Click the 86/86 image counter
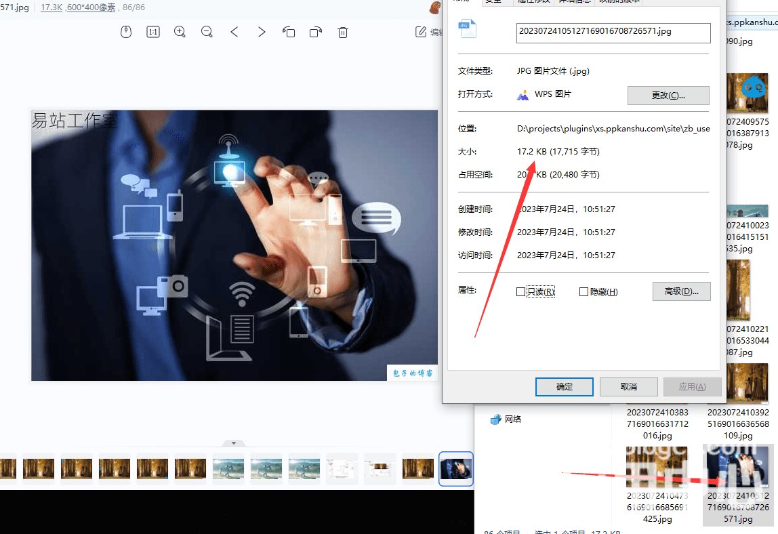Image resolution: width=778 pixels, height=534 pixels. [x=134, y=7]
